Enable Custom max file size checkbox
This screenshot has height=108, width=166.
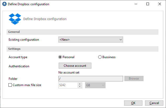tap(10, 85)
